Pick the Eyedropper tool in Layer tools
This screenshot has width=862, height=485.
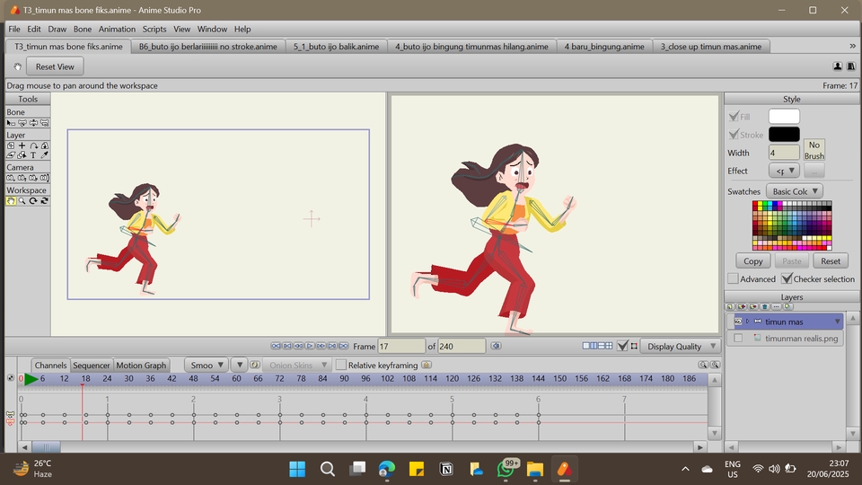[x=45, y=155]
